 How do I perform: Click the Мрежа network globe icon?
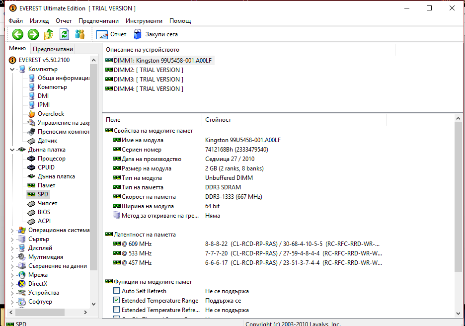tap(22, 275)
